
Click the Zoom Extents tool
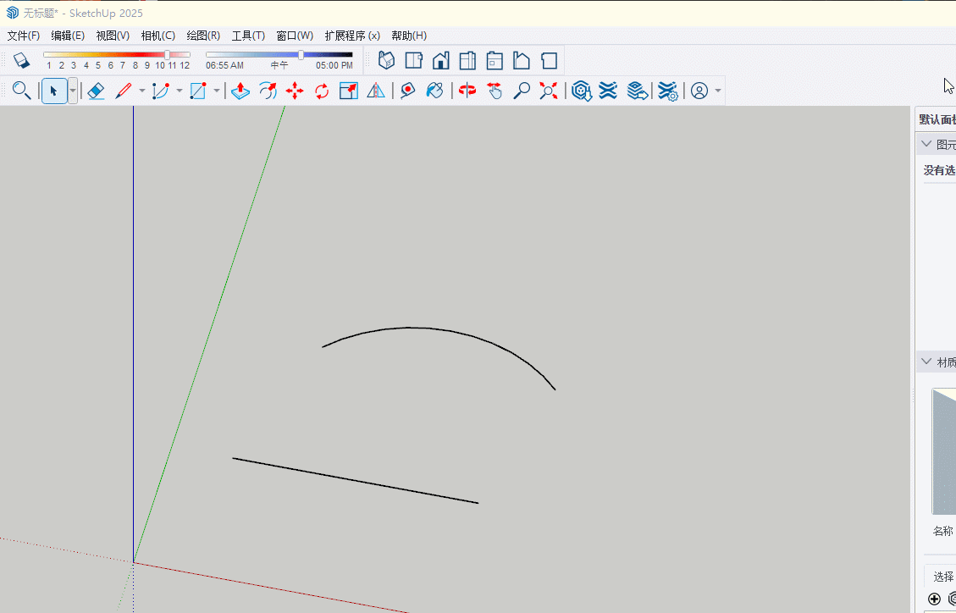point(548,91)
